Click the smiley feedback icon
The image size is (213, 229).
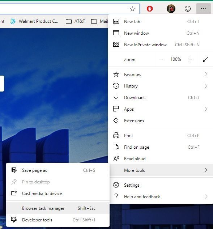click(188, 9)
